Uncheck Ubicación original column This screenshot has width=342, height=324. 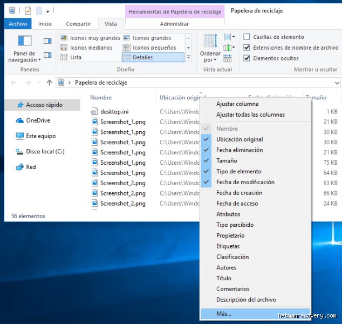(255, 139)
